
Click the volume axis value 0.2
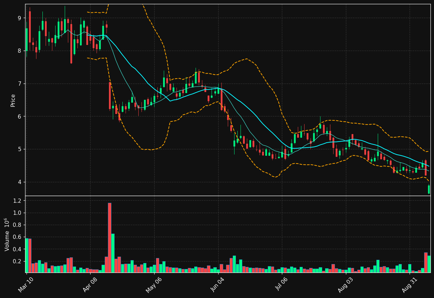[x=18, y=262]
